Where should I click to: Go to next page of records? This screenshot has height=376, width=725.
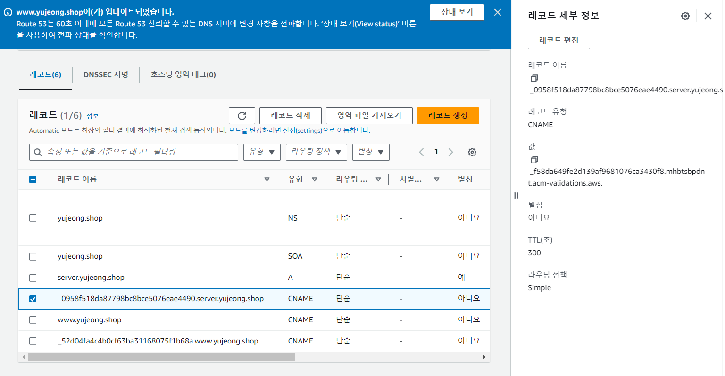point(450,152)
